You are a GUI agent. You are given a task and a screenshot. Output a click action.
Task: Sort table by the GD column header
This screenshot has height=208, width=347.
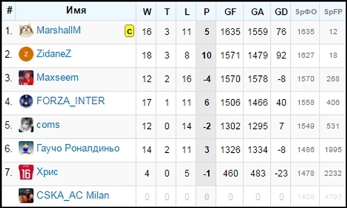coord(281,11)
